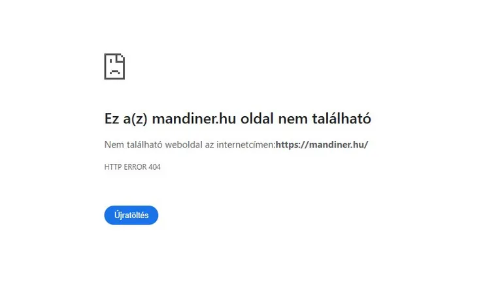
Task: Click the word 'nem' in the heading
Action: pos(293,119)
